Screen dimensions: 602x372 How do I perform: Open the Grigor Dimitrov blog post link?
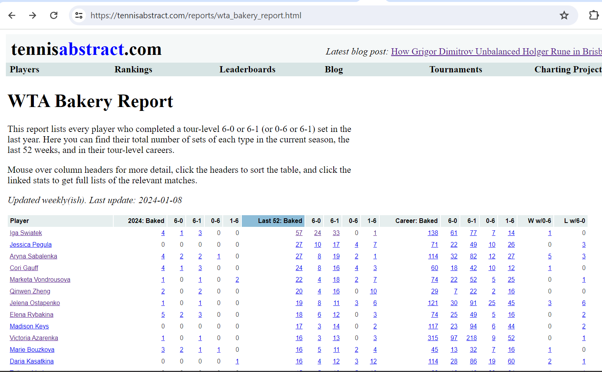coord(496,52)
